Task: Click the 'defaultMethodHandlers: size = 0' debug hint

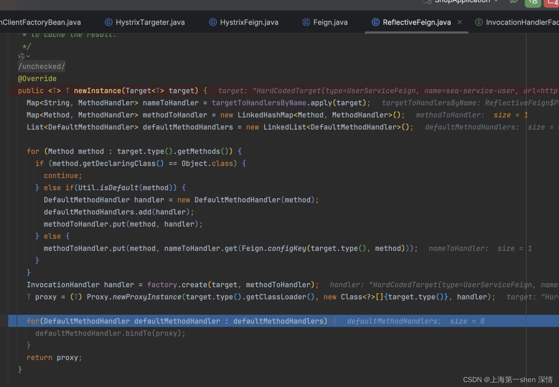Action: [416, 321]
